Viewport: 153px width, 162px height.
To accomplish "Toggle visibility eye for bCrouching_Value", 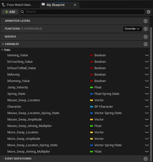I will (x=147, y=62).
